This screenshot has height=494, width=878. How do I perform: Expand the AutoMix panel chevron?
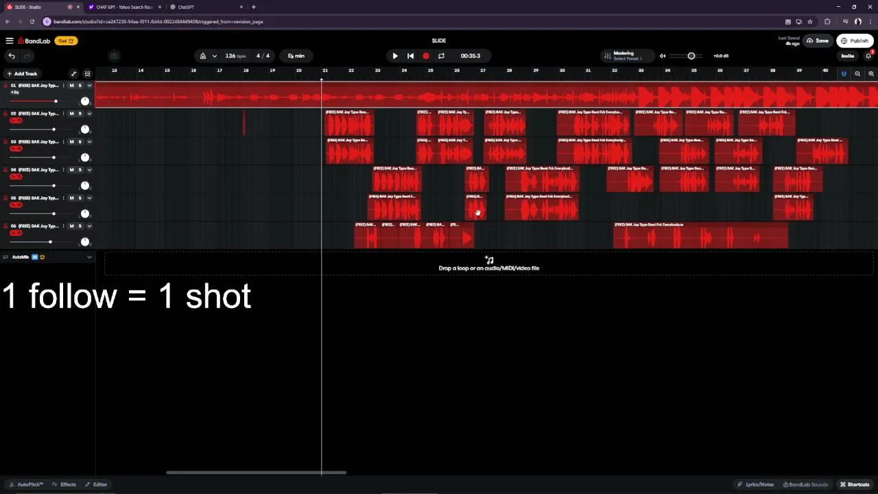pyautogui.click(x=89, y=257)
